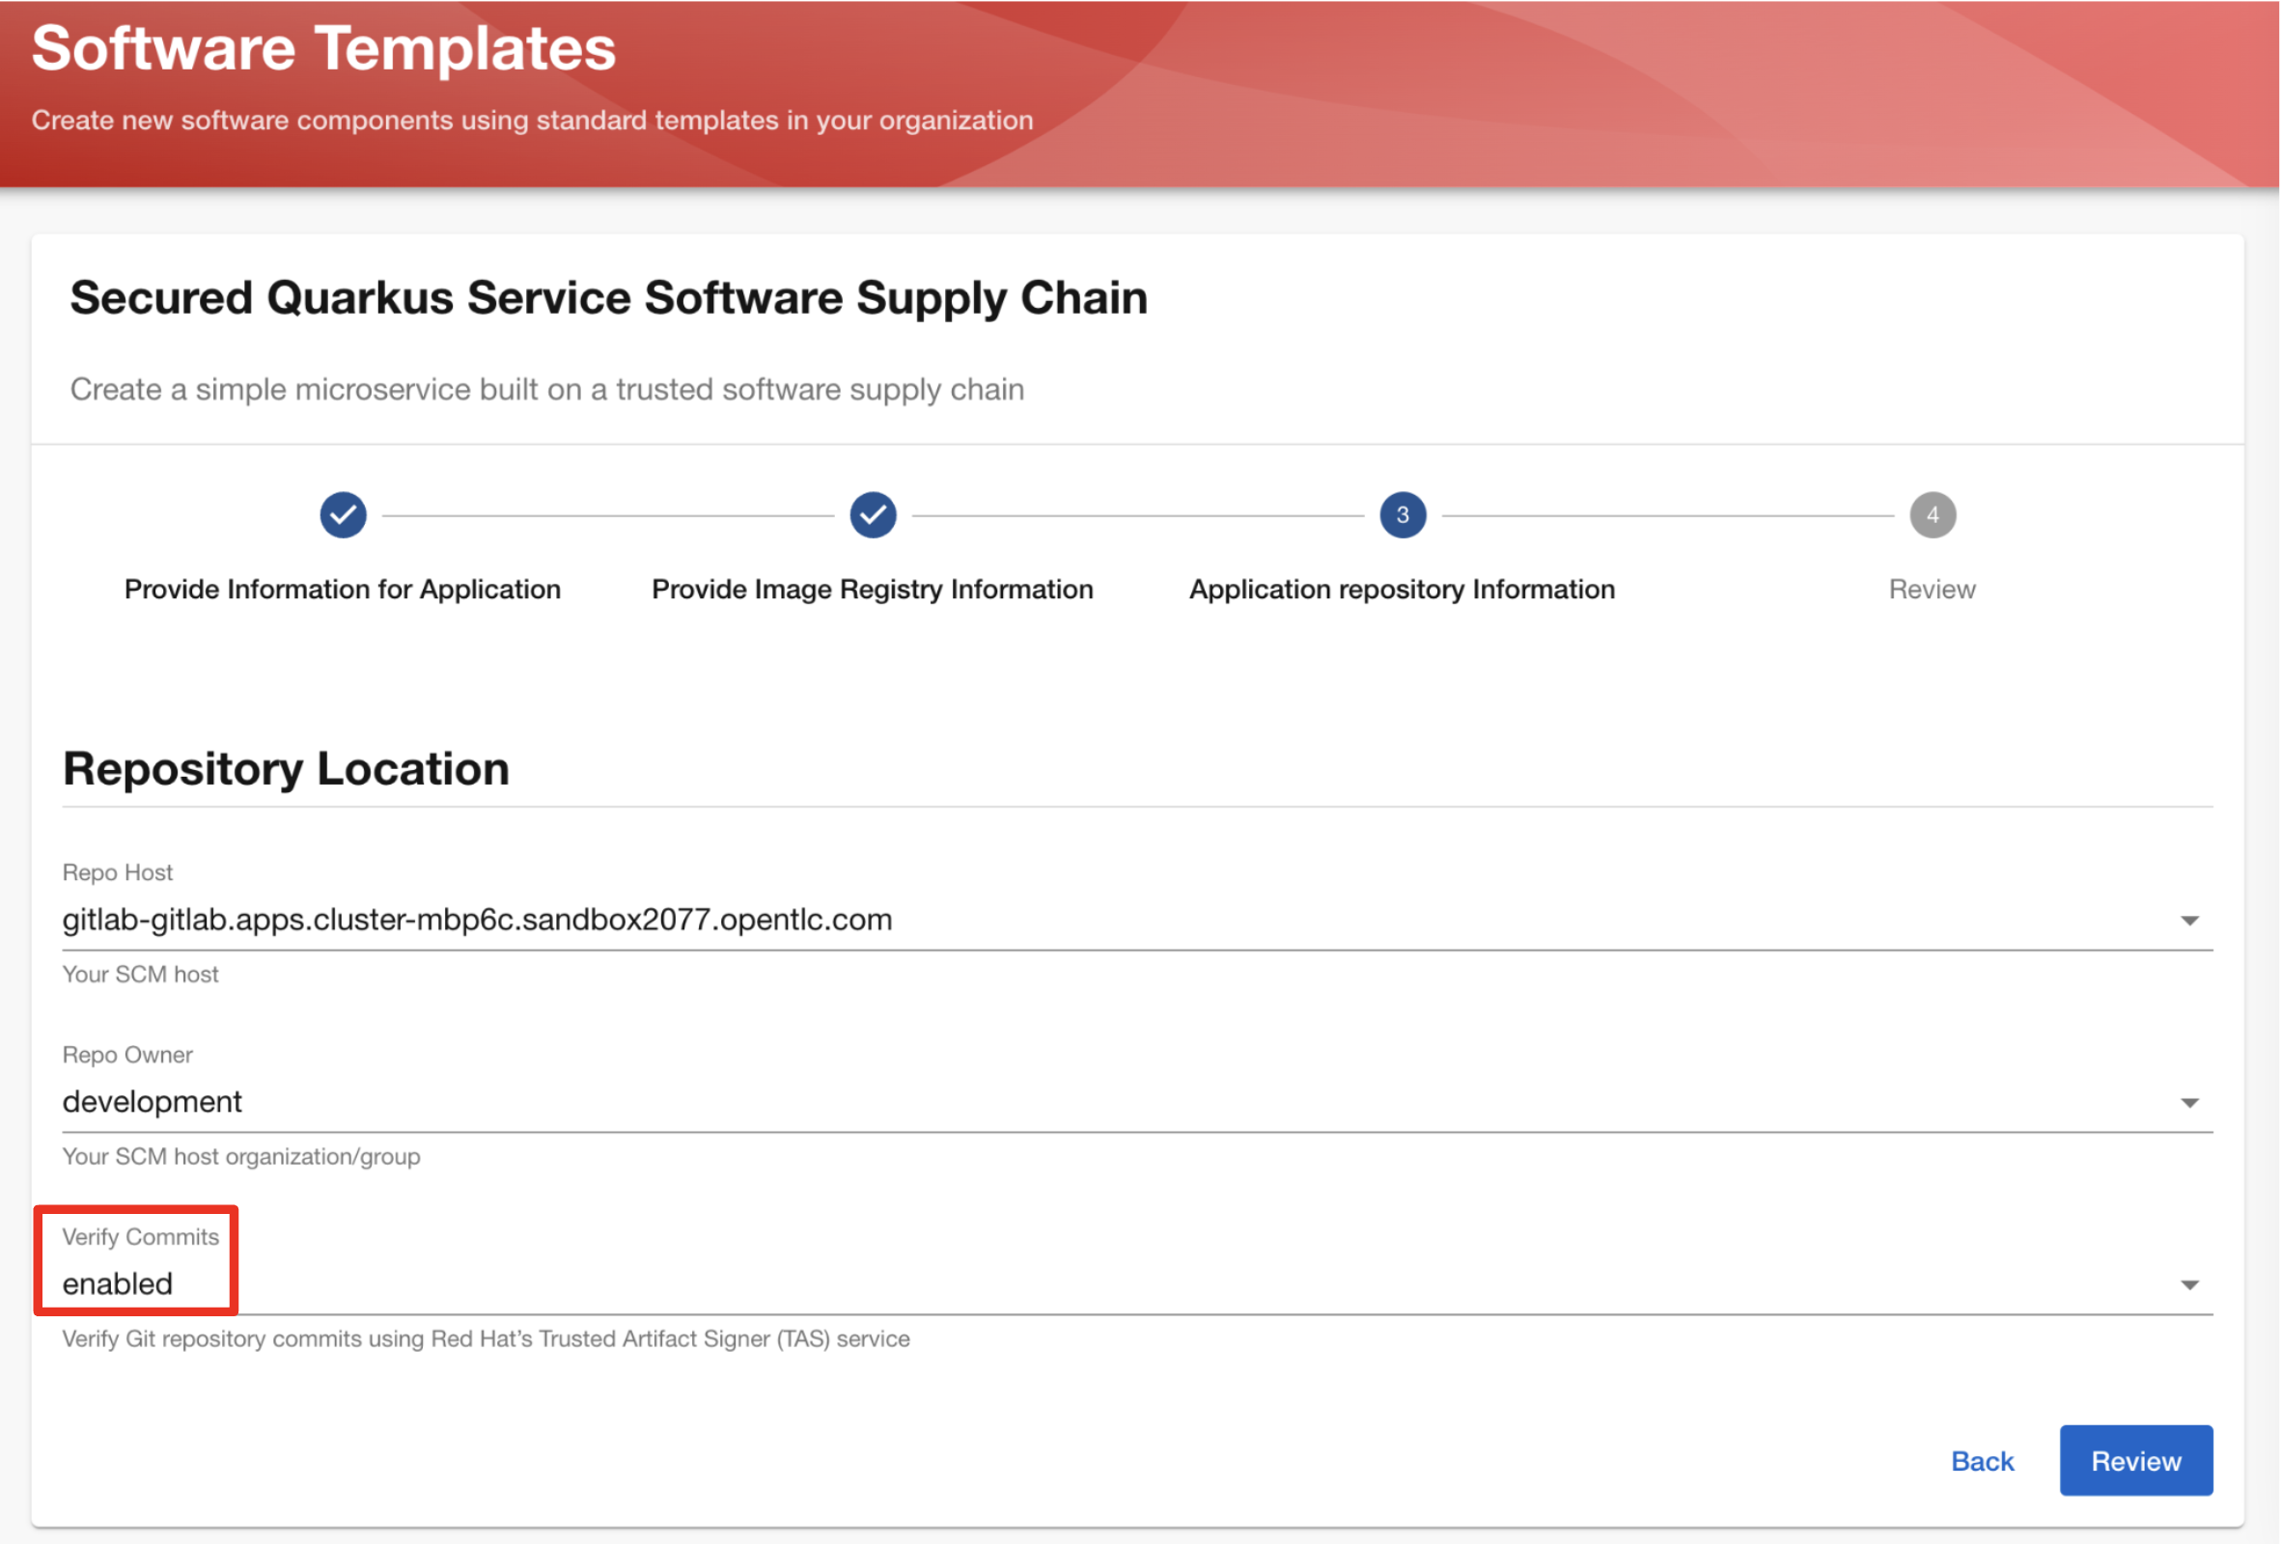2282x1544 pixels.
Task: Click the Secured Quarkus Service Software Supply Chain heading
Action: point(609,297)
